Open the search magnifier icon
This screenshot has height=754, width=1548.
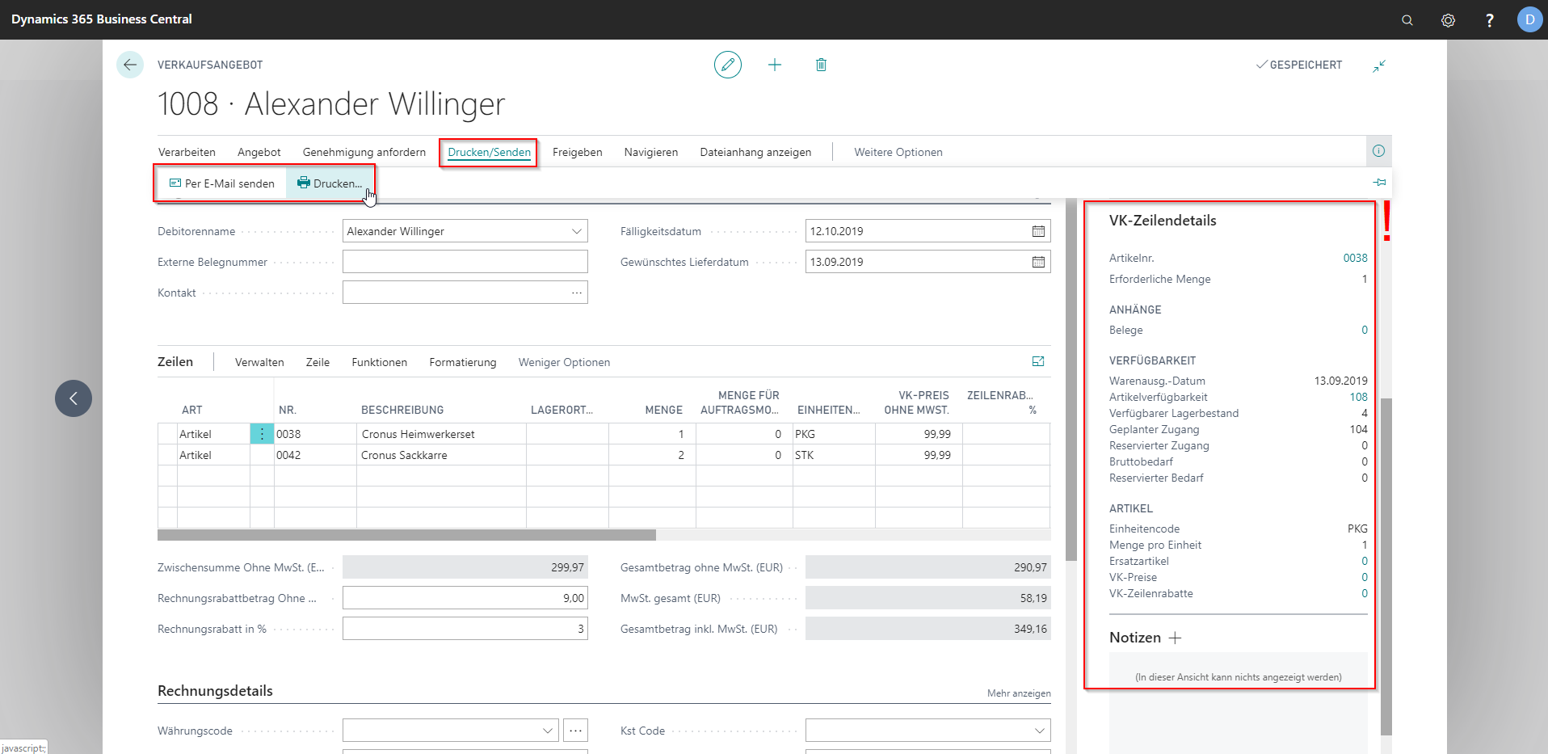1407,20
